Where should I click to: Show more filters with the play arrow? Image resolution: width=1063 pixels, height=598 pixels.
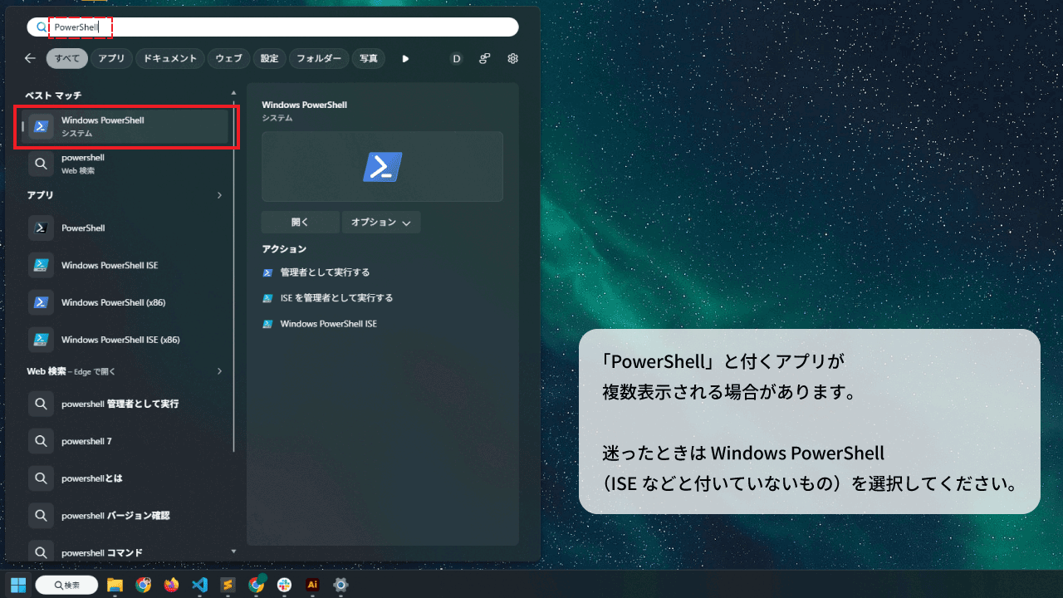(x=405, y=58)
